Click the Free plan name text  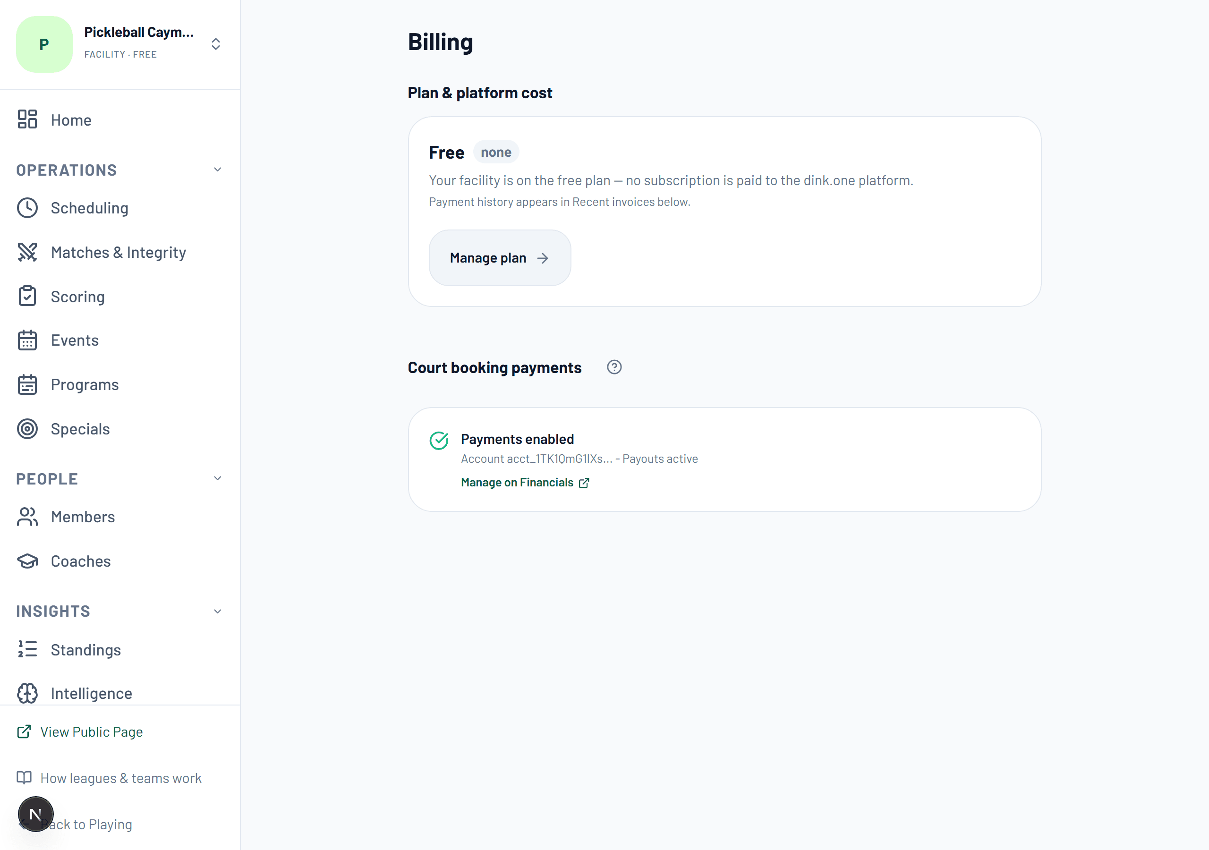click(447, 152)
